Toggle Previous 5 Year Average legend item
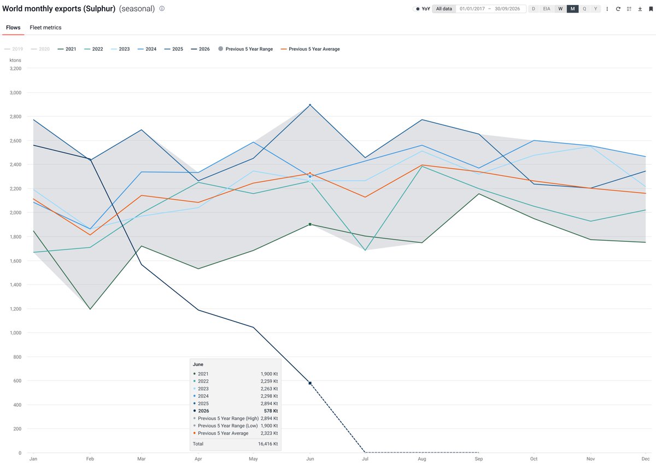Image resolution: width=656 pixels, height=464 pixels. pyautogui.click(x=310, y=49)
